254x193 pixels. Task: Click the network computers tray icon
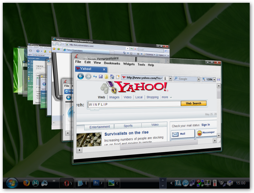tap(192, 183)
